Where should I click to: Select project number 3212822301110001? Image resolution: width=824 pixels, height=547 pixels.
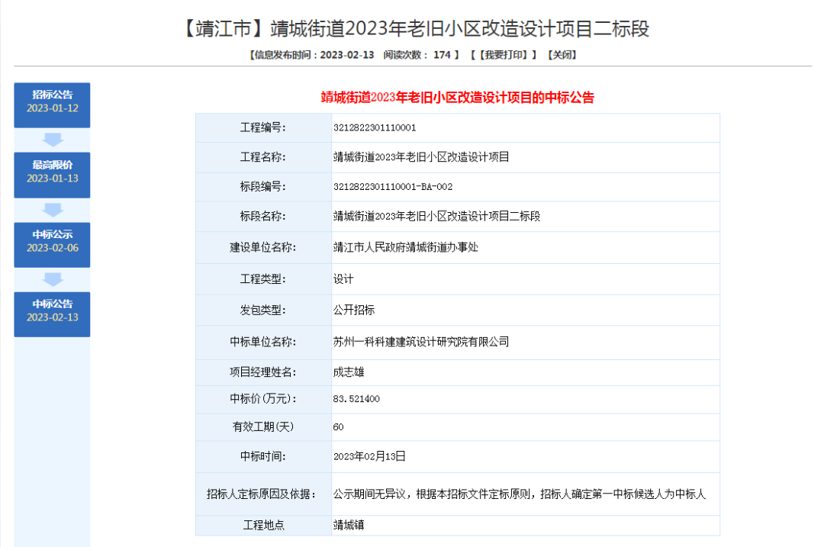[375, 127]
